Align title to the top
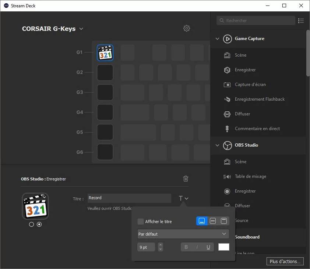This screenshot has width=310, height=269. tap(224, 221)
